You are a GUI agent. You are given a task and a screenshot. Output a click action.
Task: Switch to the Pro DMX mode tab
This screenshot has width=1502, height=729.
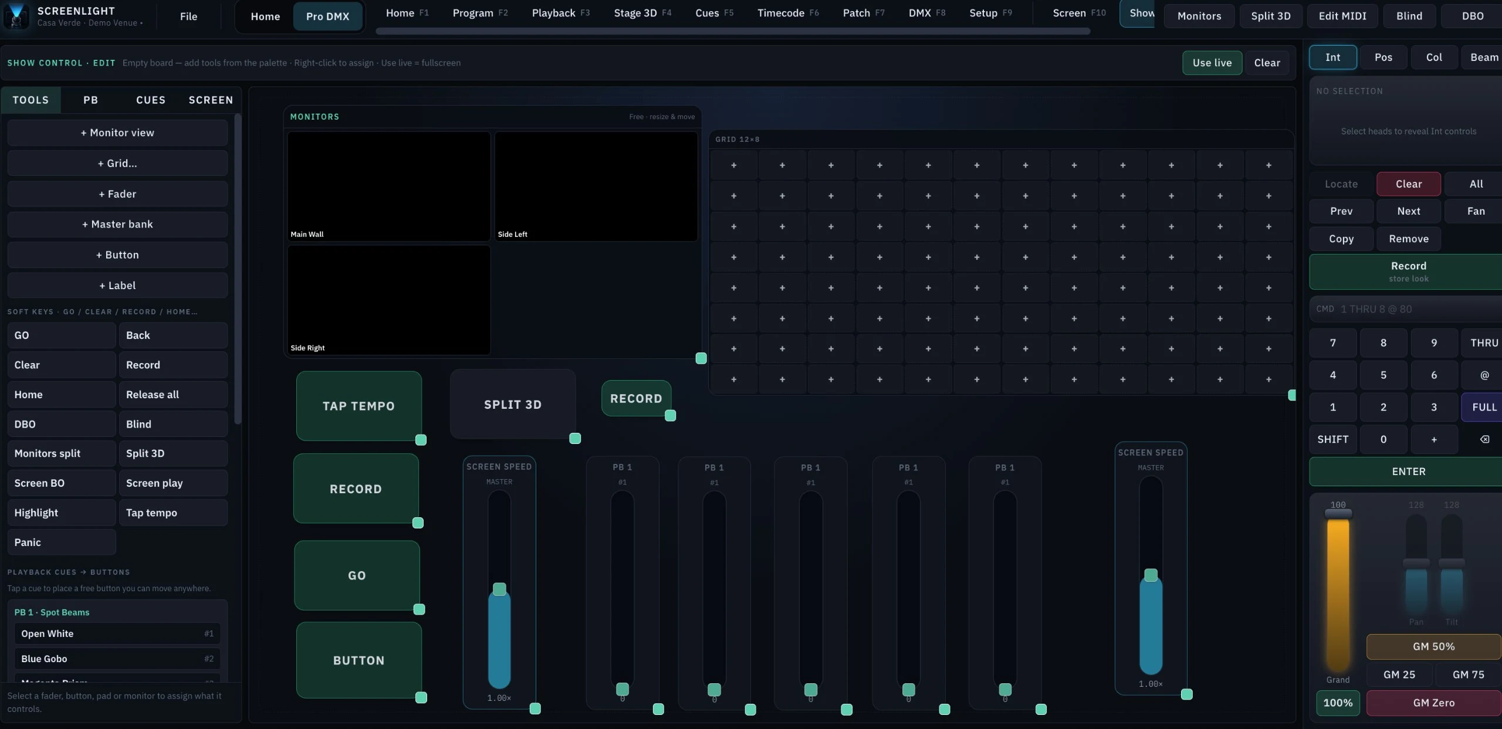[327, 16]
